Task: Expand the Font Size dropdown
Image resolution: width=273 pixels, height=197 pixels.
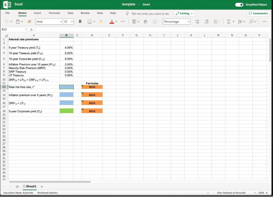Action: 71,21
